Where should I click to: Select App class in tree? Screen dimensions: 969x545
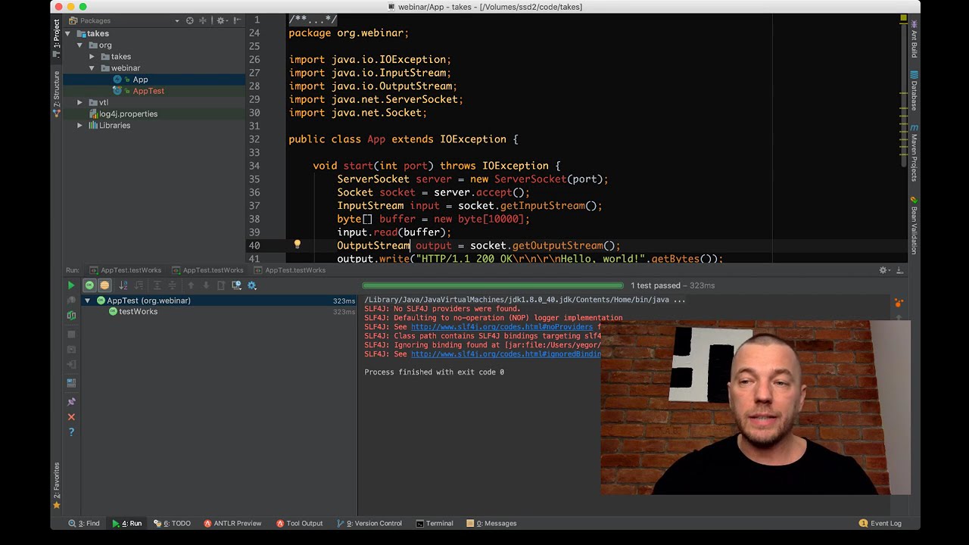pyautogui.click(x=140, y=79)
